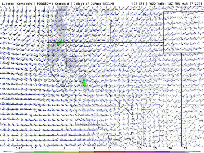The height and width of the screenshot is (153, 204).
Task: Click the magenta 20–25 color bar segment
Action: (147, 152)
